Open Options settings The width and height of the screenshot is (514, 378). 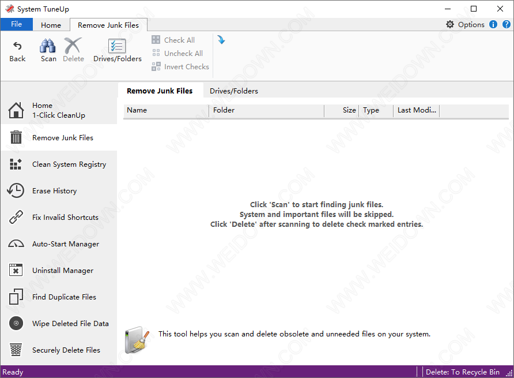[465, 24]
